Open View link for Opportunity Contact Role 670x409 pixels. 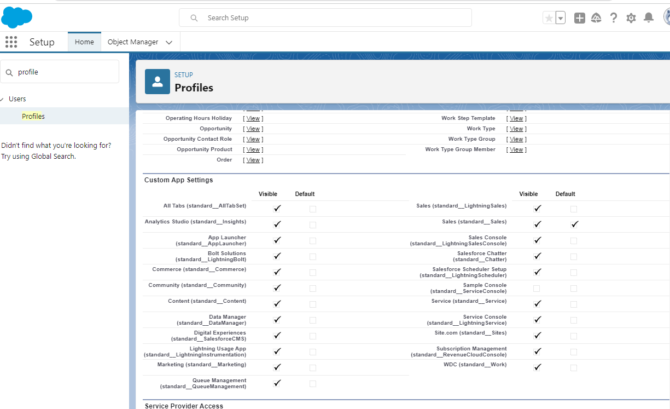(x=253, y=139)
